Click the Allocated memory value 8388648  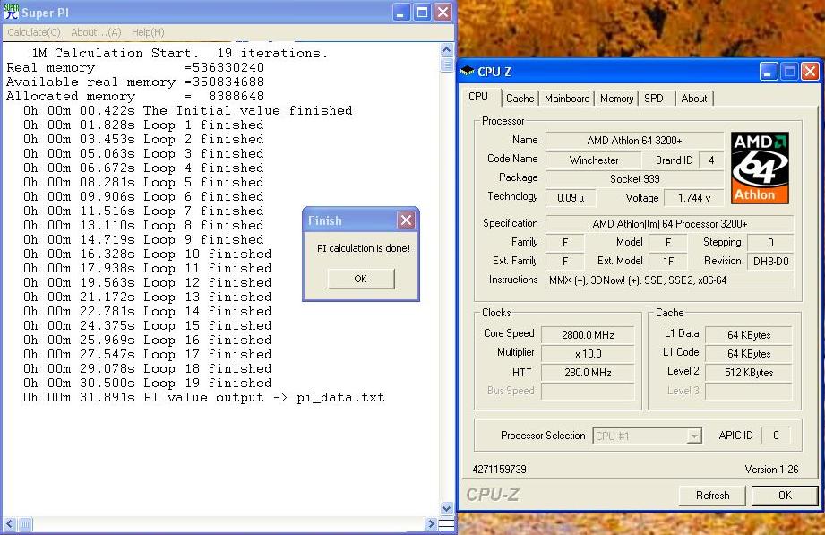[x=236, y=97]
